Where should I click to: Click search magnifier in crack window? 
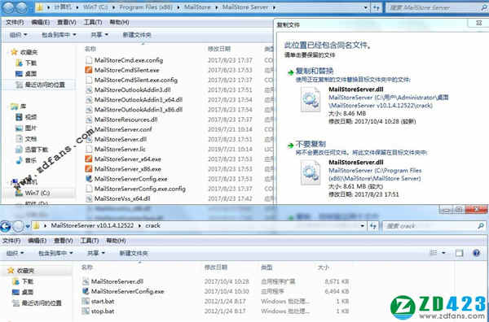(x=481, y=226)
